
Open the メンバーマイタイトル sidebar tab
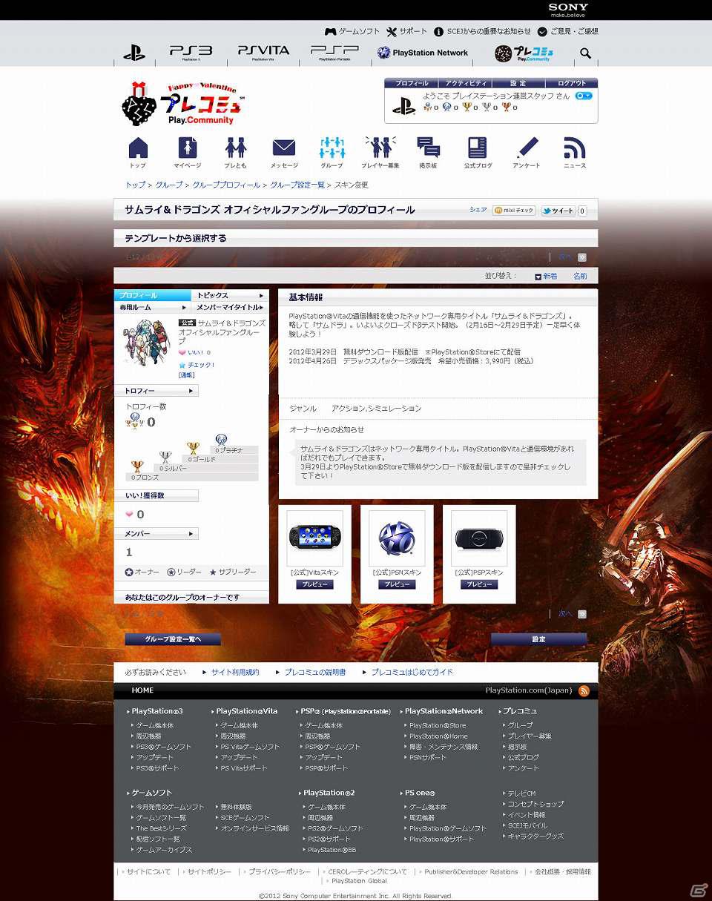pos(230,307)
